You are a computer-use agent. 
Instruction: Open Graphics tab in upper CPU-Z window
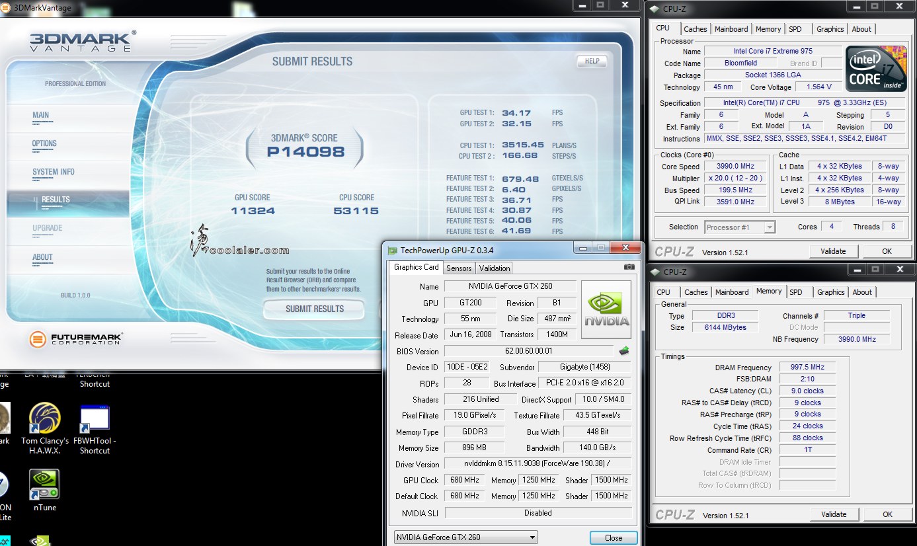coord(830,29)
